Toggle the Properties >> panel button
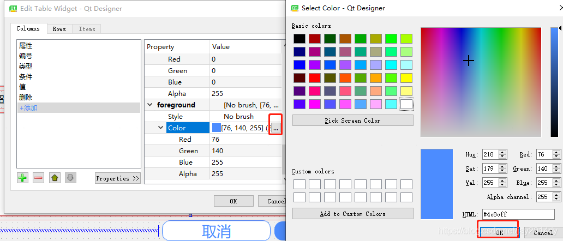This screenshot has width=563, height=241. click(118, 178)
